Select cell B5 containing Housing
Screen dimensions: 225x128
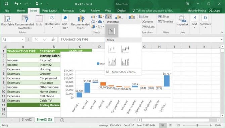pos(50,69)
